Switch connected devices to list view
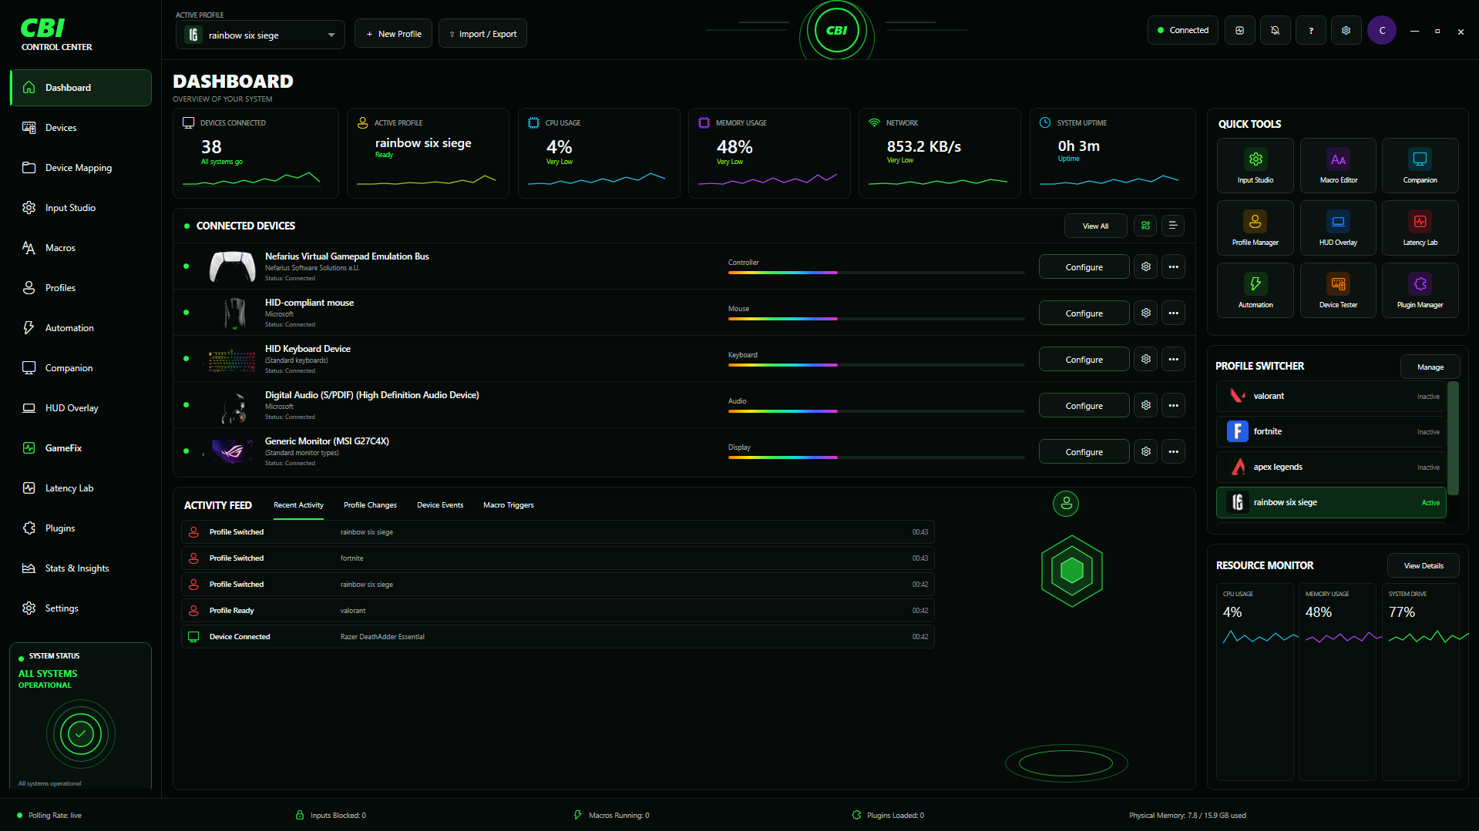Screen dimensions: 1479x831 click(x=1172, y=226)
